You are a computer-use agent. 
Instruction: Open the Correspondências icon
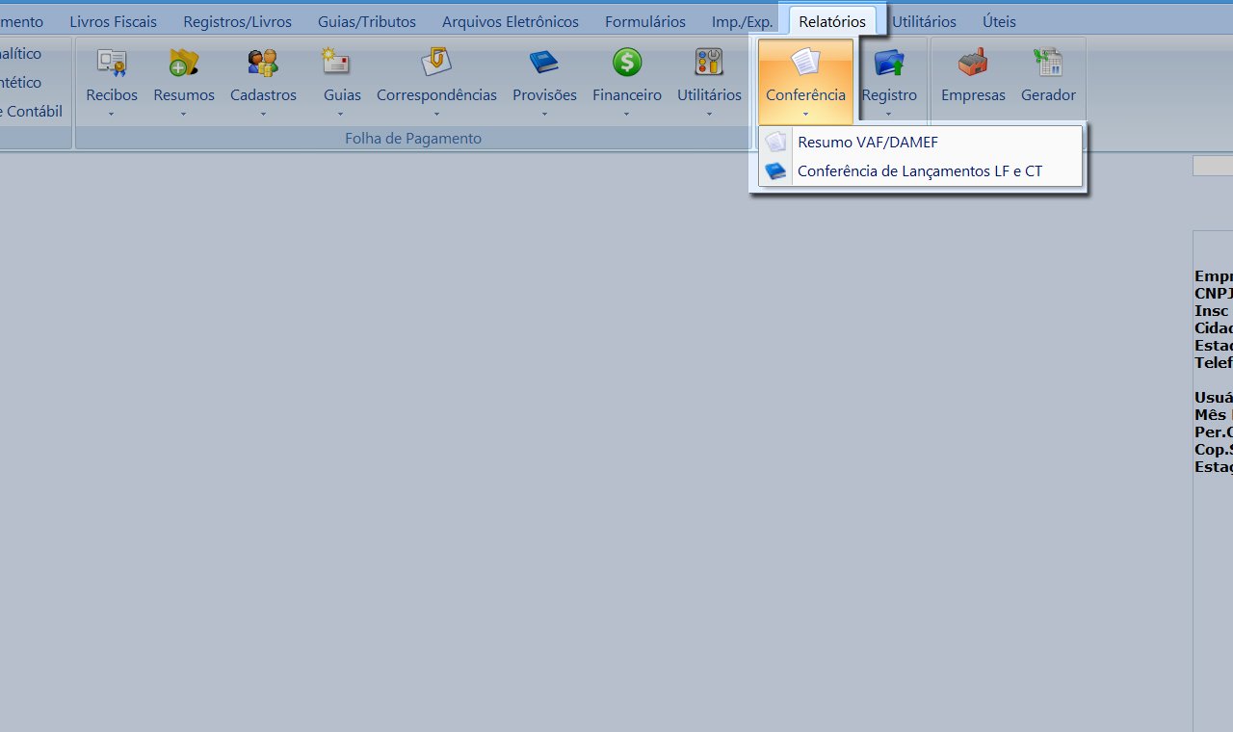point(436,64)
